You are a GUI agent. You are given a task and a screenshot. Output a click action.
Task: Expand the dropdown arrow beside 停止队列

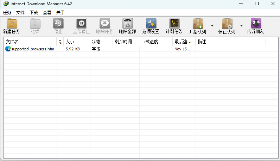[241, 26]
